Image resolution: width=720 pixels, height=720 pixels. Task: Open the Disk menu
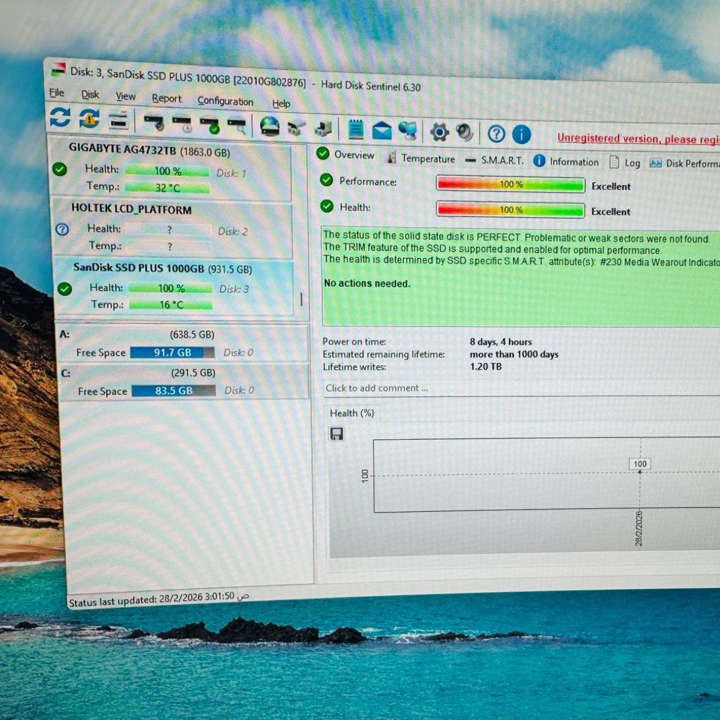point(90,95)
